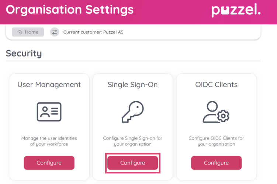277x184 pixels.
Task: Click the switch customer arrows icon
Action: pos(55,32)
